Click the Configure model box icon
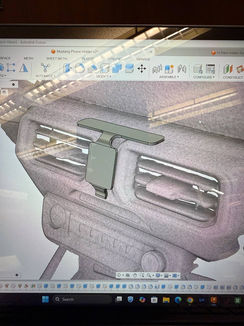The image size is (244, 326). (x=198, y=69)
